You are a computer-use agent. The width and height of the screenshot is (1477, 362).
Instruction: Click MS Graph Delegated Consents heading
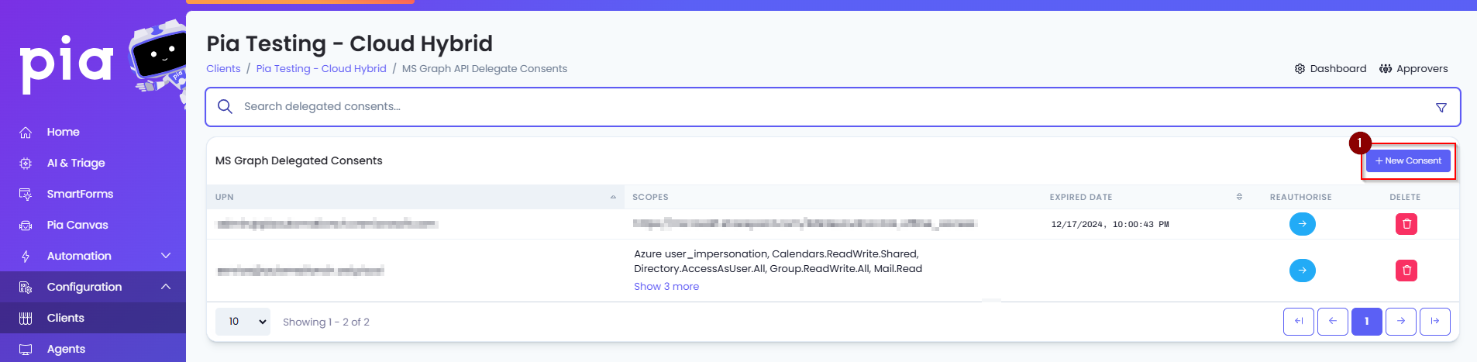pos(298,160)
